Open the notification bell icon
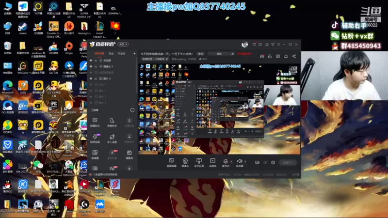Viewport: 388px width, 218px height. tap(286, 56)
